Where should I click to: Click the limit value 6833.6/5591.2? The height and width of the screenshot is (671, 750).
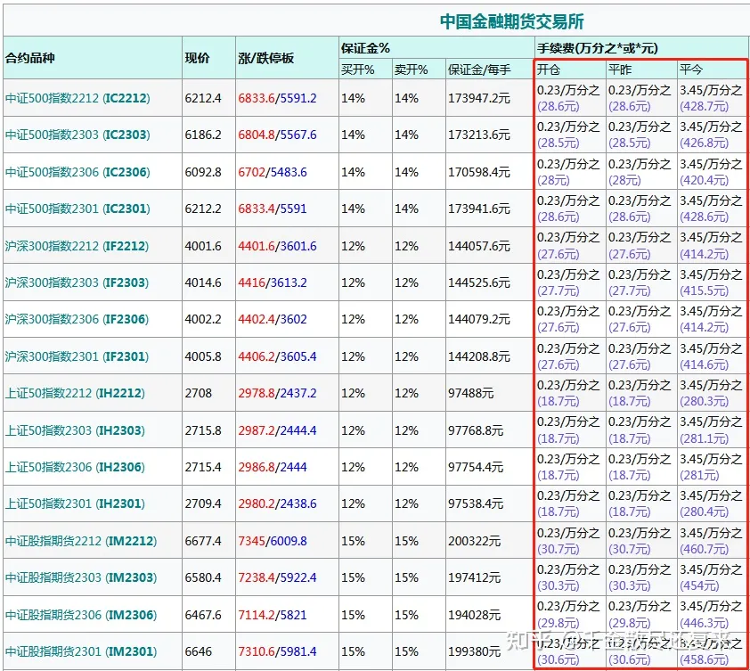(277, 98)
